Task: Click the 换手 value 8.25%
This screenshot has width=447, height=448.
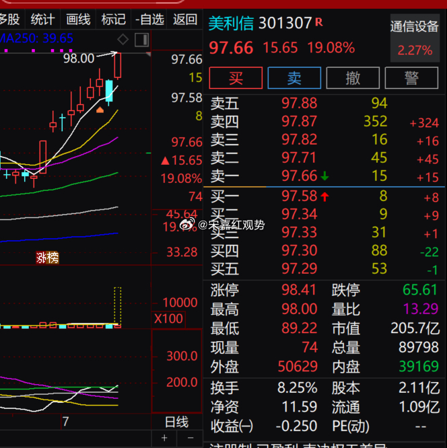Action: click(x=297, y=387)
